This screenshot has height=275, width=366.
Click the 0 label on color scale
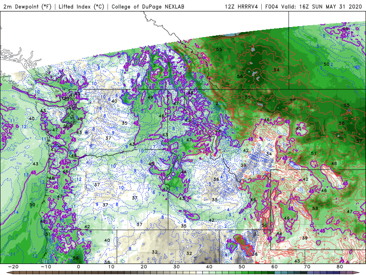78,267
